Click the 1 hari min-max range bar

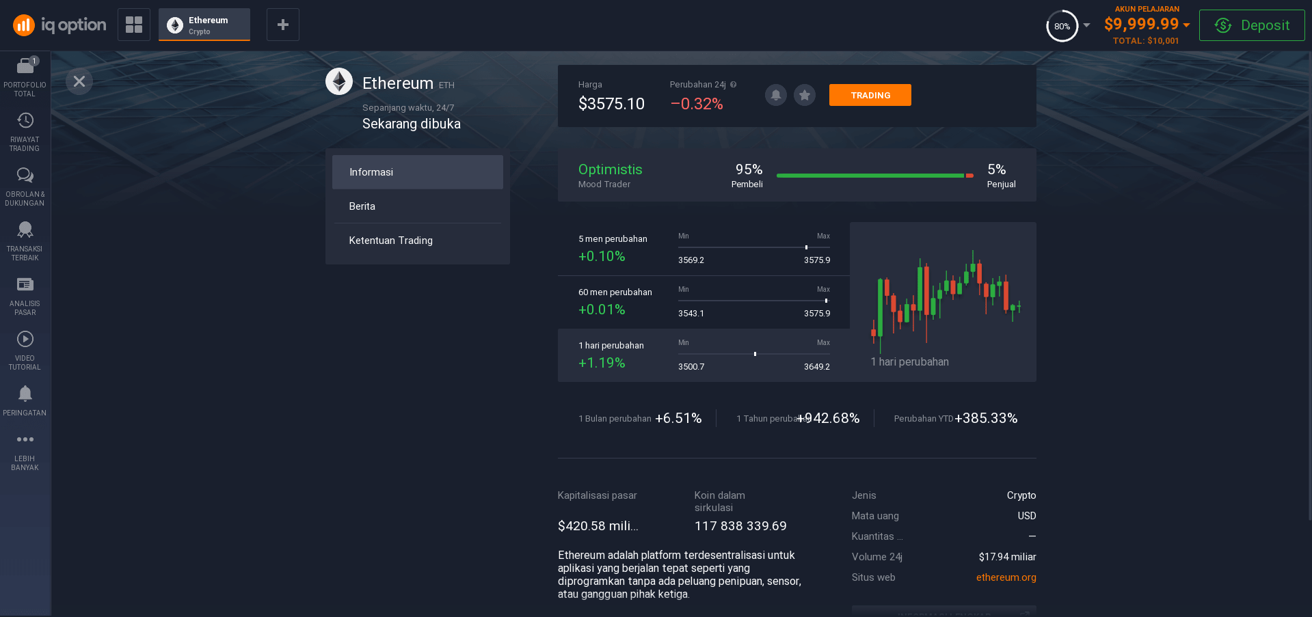coord(754,354)
